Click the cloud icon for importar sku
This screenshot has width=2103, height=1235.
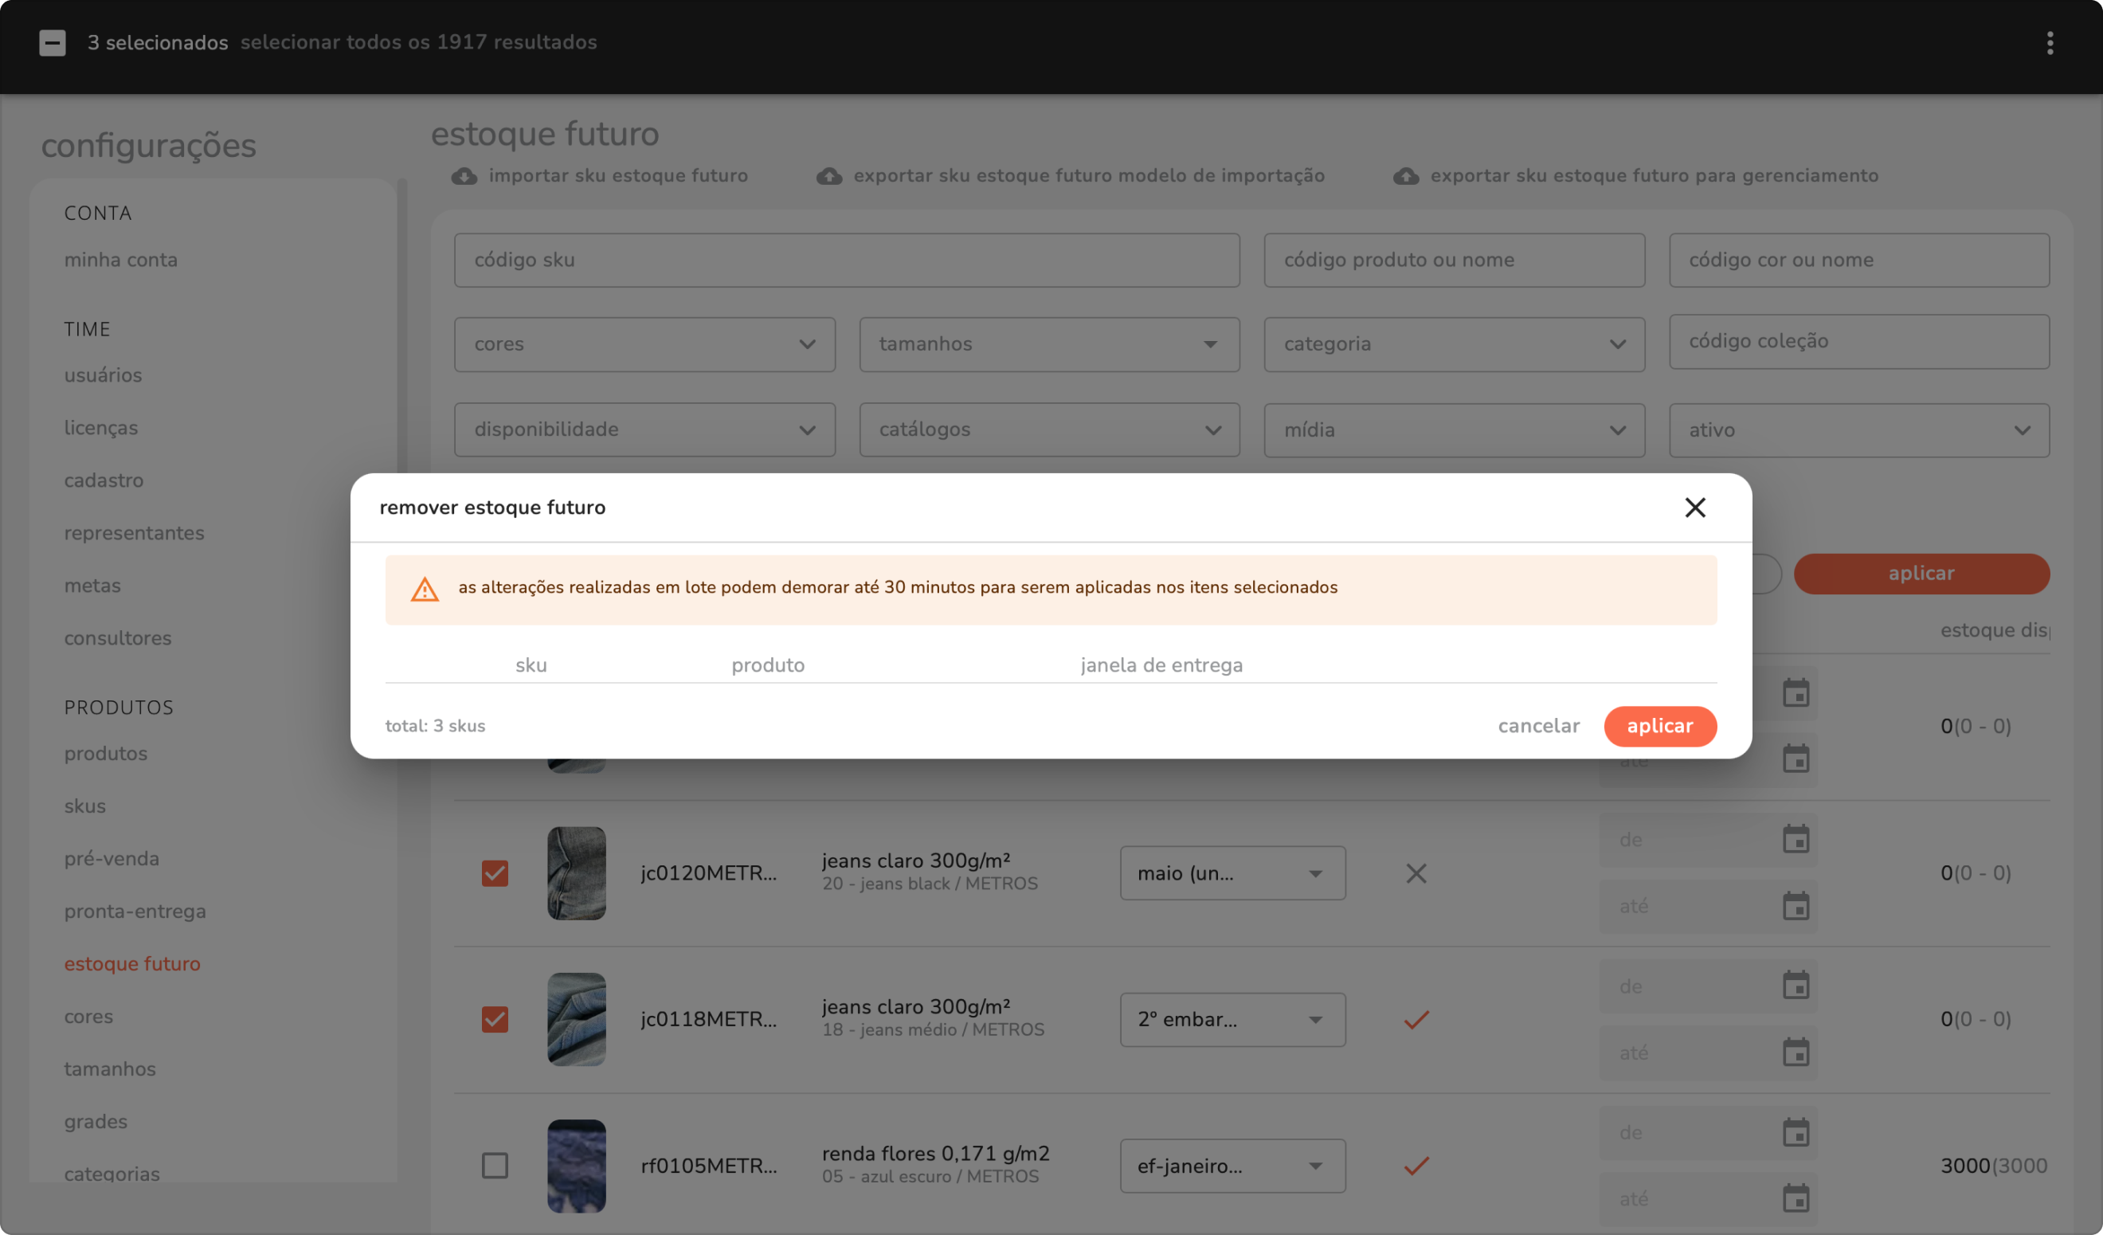coord(464,176)
